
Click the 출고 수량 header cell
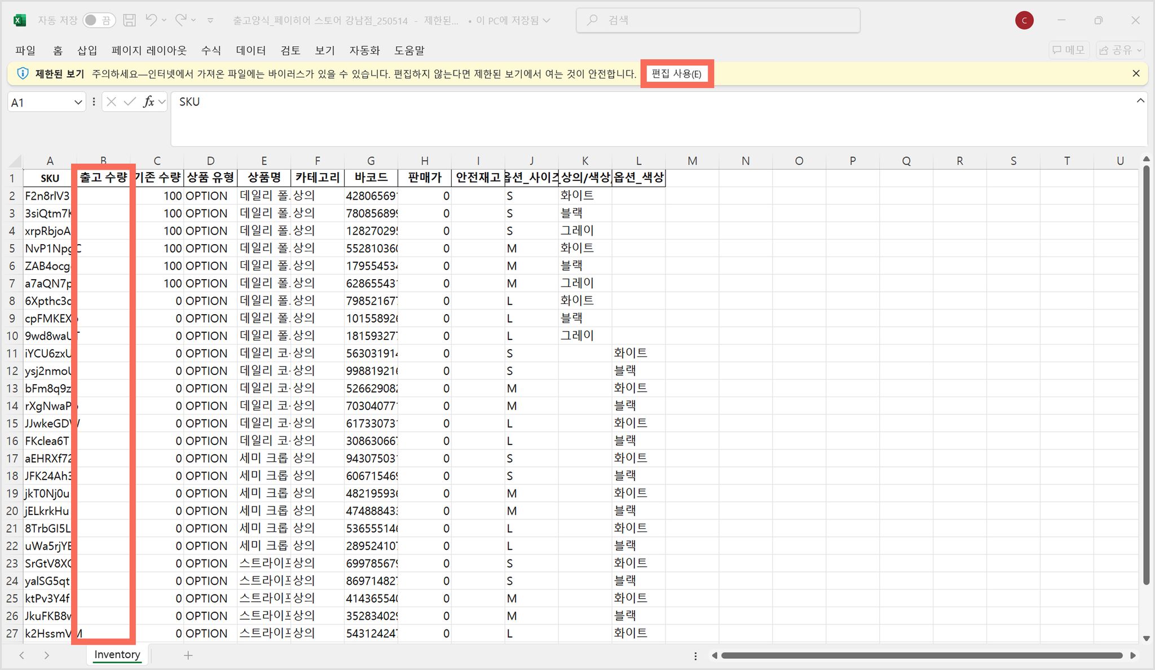103,178
